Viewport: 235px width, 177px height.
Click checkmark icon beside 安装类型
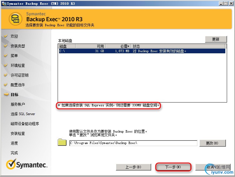[x=6, y=46]
